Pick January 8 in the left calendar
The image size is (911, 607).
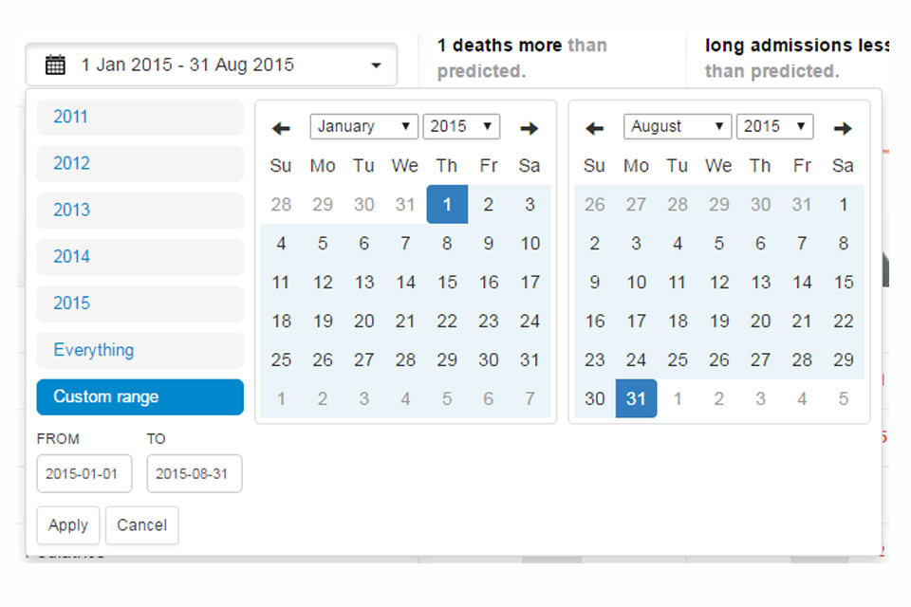tap(447, 244)
